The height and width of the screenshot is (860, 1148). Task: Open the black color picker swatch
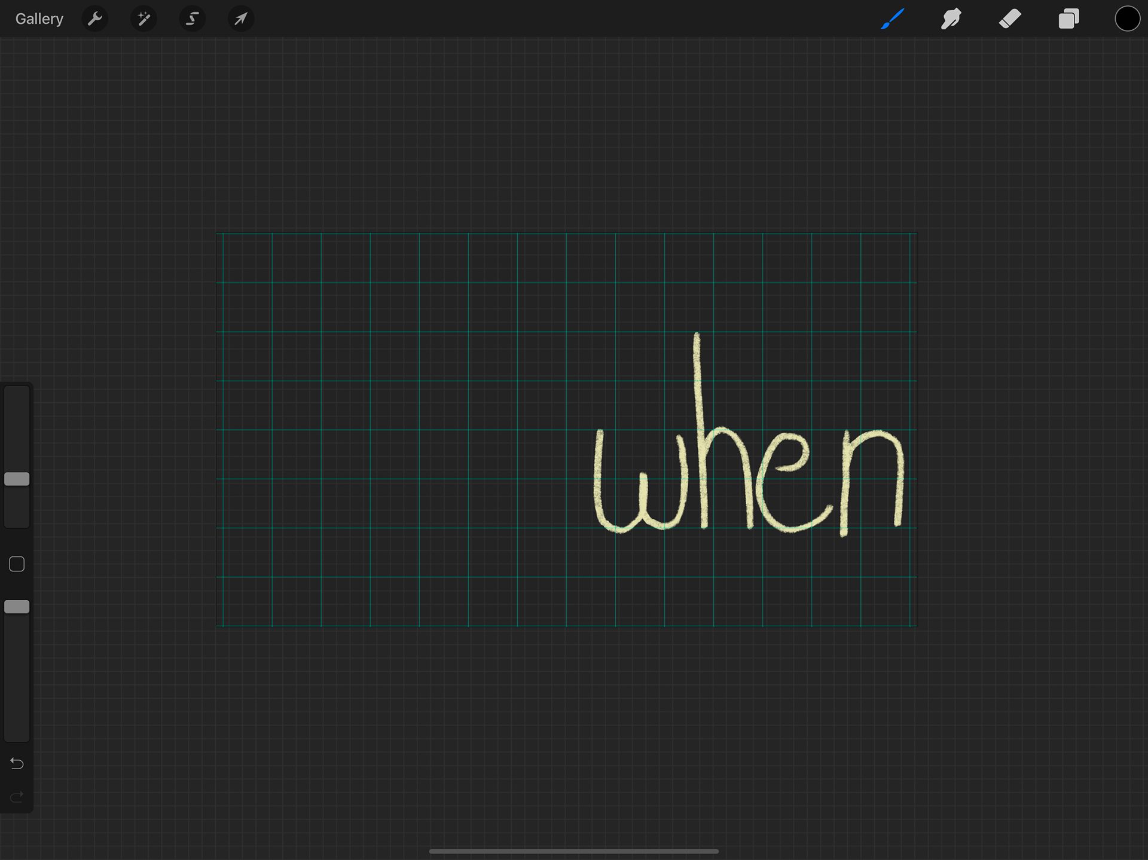(1127, 19)
